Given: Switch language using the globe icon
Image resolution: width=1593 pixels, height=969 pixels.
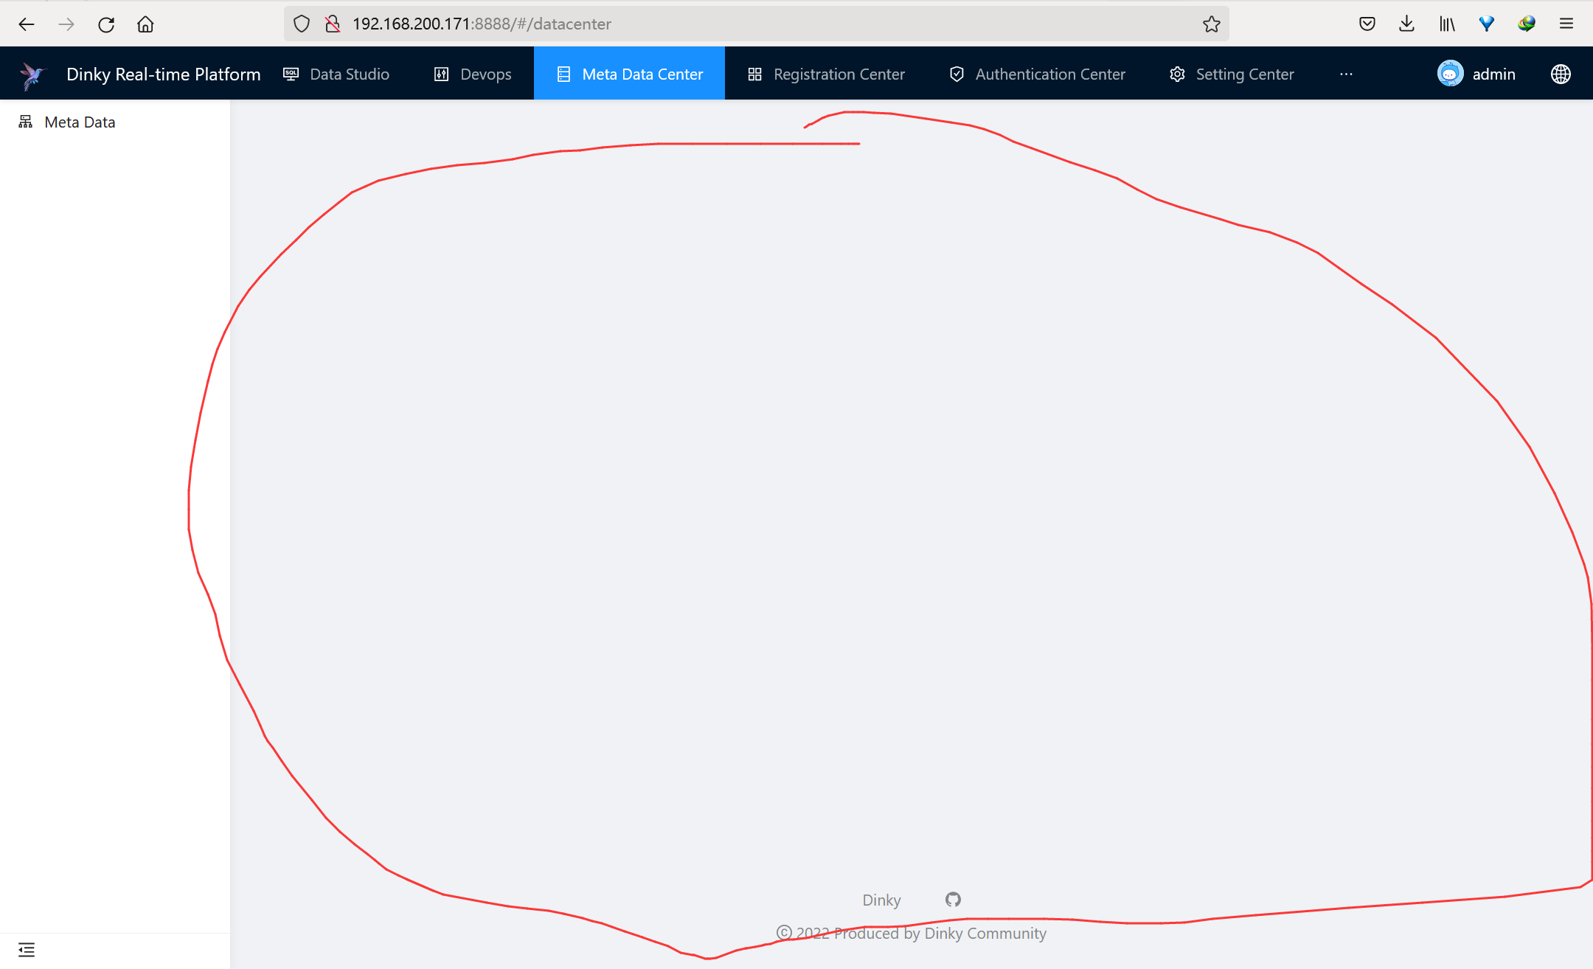Looking at the screenshot, I should click(1561, 74).
